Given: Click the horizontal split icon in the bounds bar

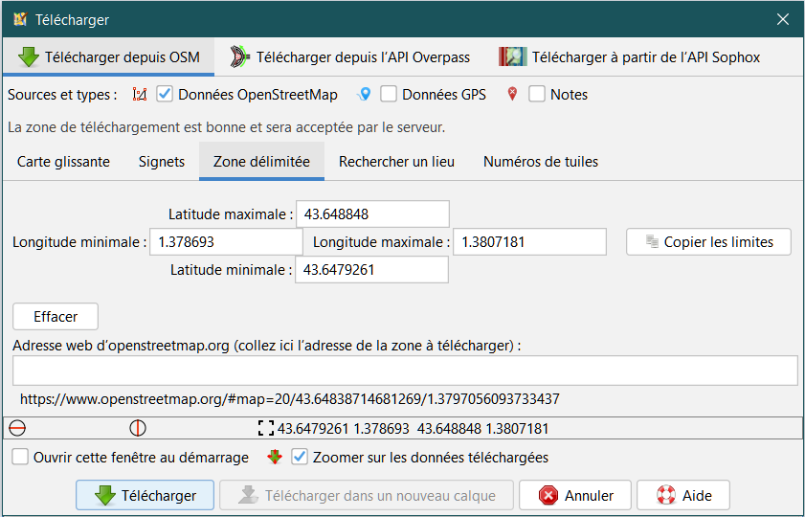Looking at the screenshot, I should tap(16, 429).
